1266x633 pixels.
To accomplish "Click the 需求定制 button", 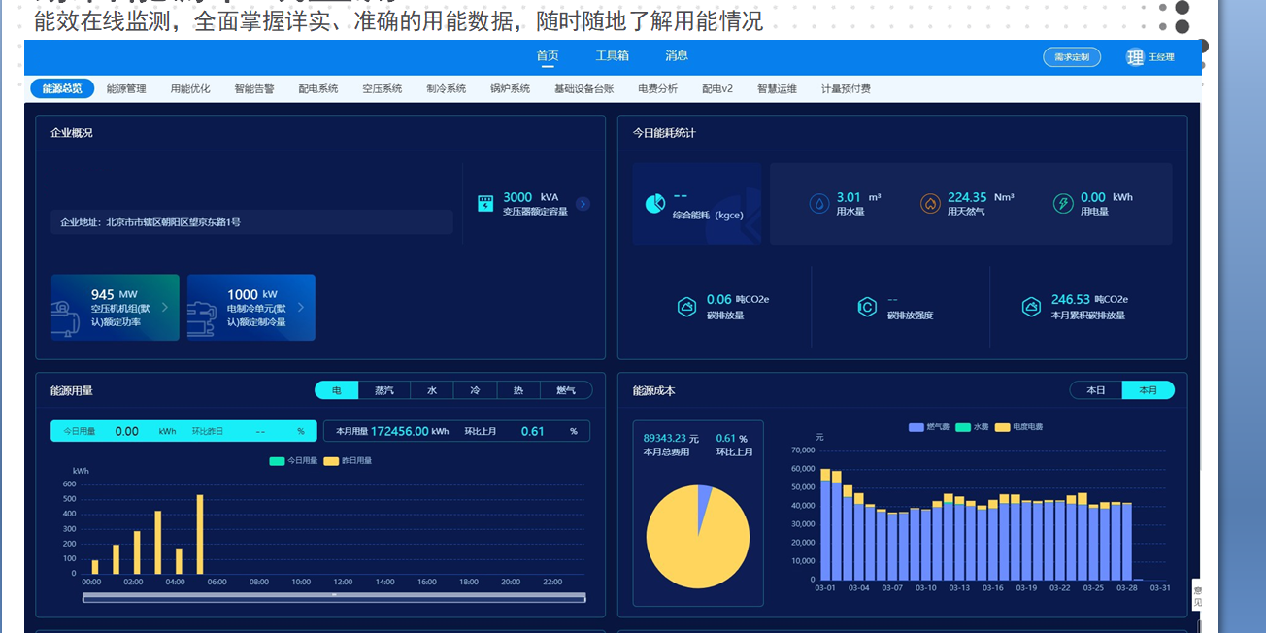I will pos(1072,57).
